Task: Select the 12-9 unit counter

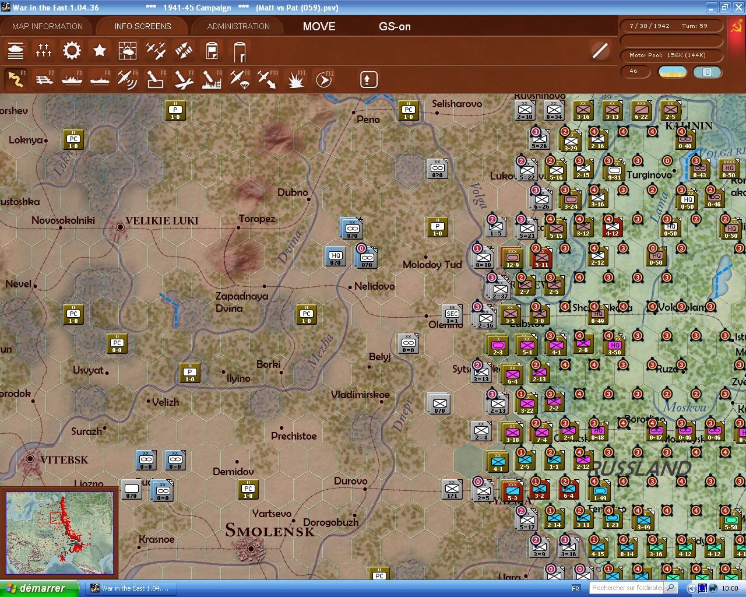Action: click(512, 257)
